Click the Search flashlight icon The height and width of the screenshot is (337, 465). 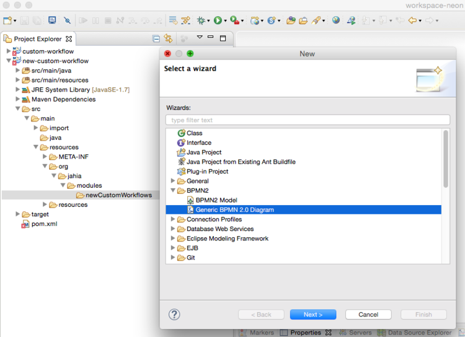click(316, 20)
